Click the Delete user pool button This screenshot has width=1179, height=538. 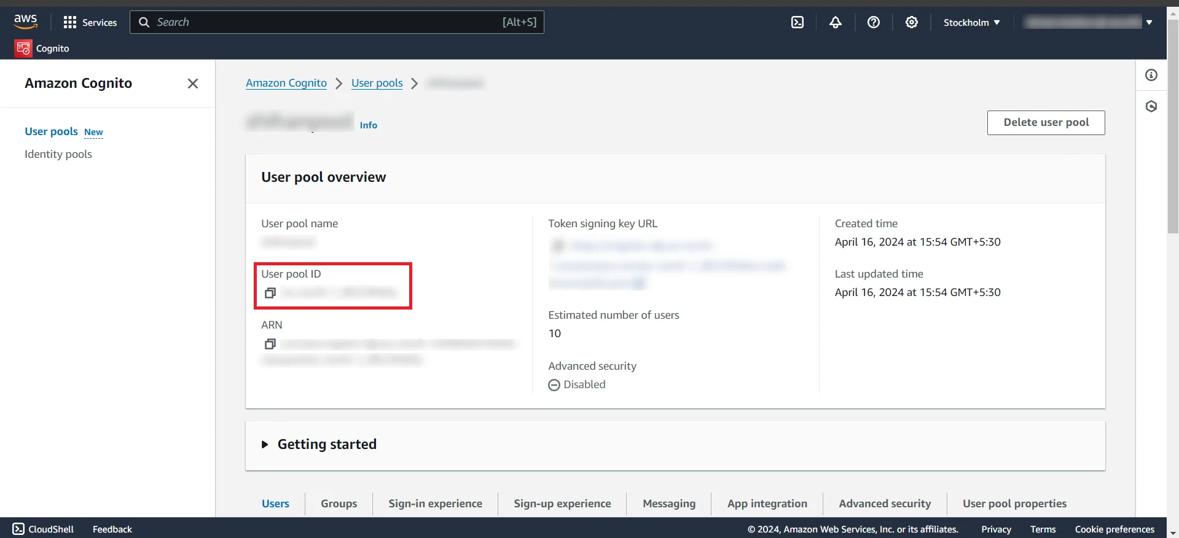(1046, 122)
